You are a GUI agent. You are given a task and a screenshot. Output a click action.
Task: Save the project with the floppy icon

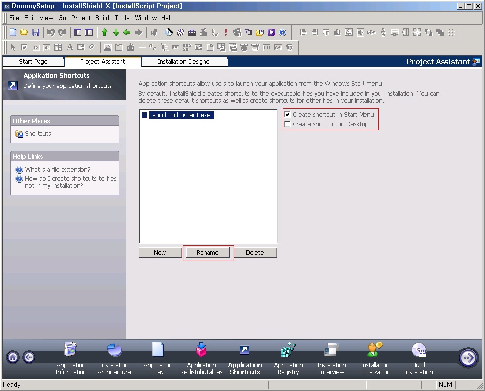36,32
